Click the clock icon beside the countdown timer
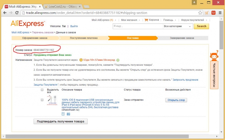 (81, 60)
